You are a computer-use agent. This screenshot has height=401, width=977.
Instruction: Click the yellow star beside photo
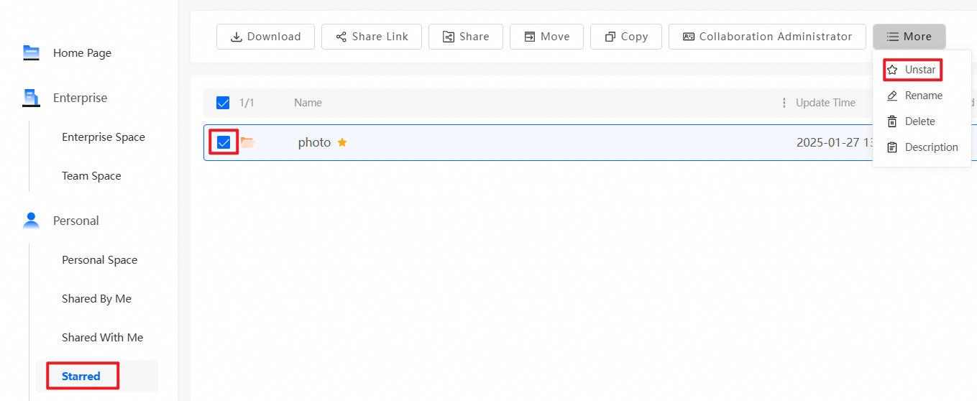(x=342, y=142)
